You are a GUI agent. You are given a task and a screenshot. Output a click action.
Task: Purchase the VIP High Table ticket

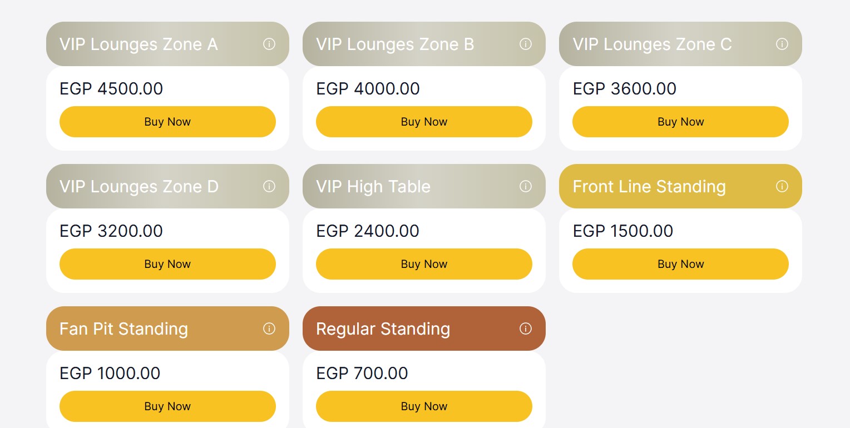(424, 264)
